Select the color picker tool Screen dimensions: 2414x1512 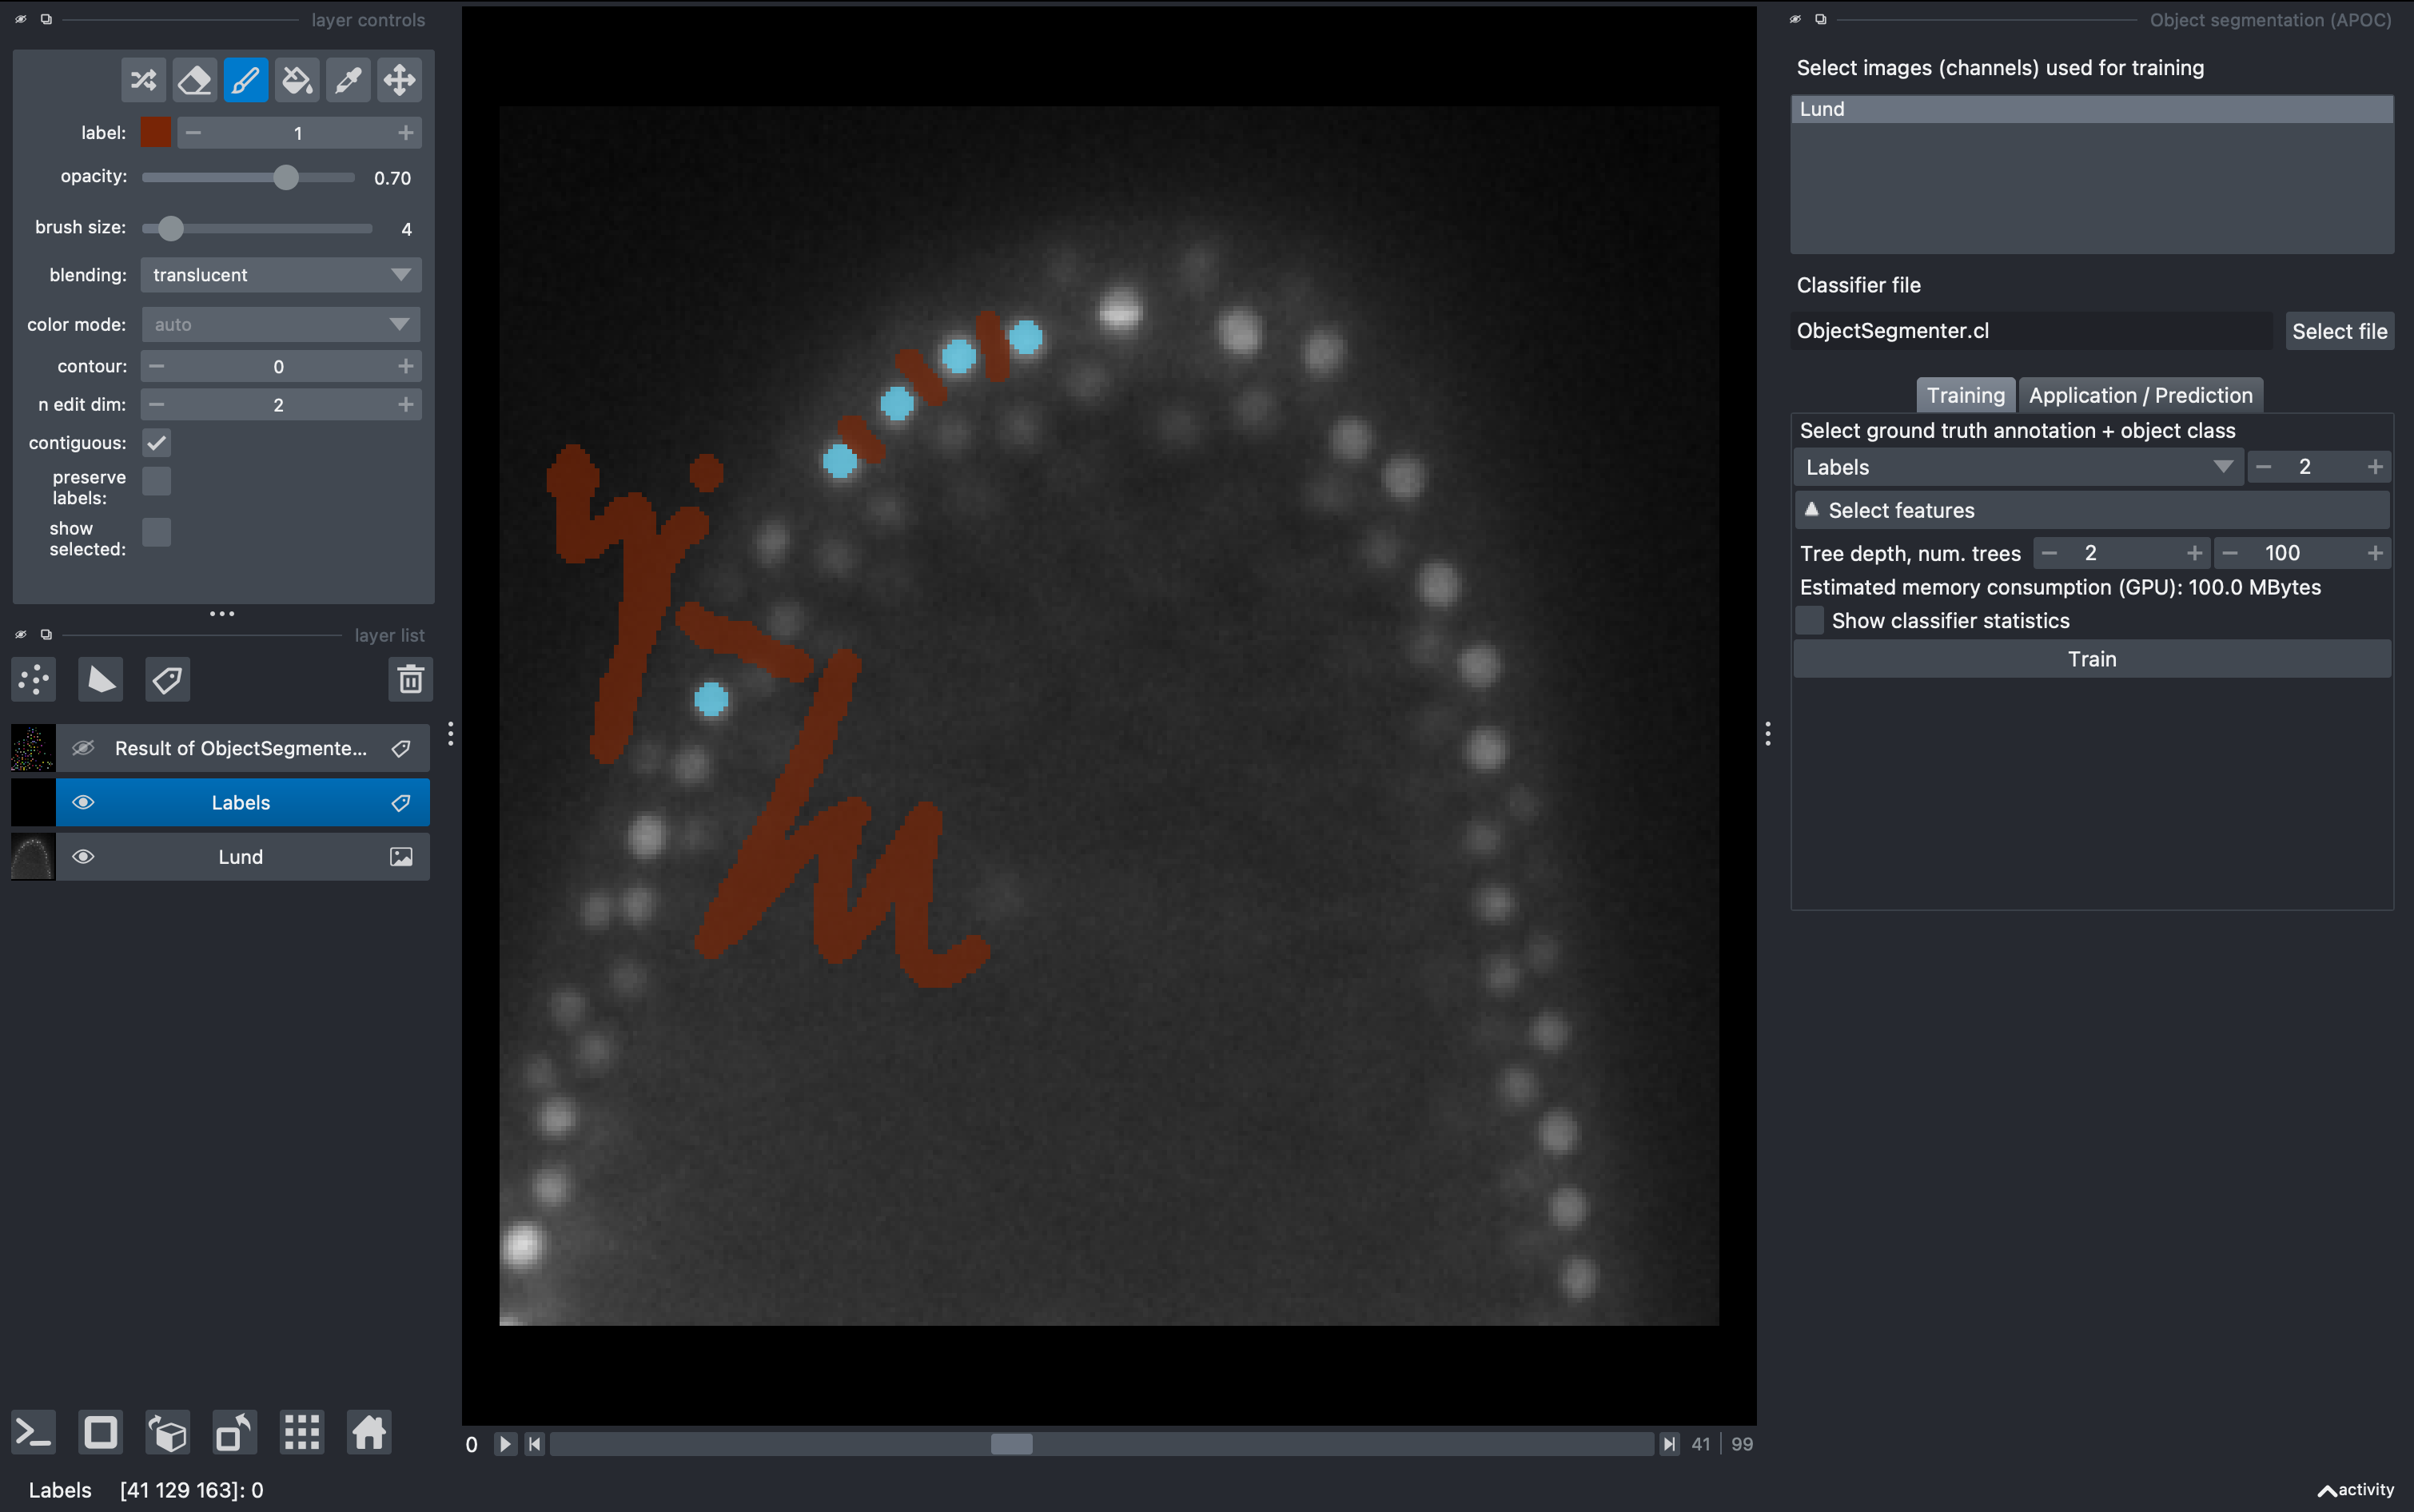pyautogui.click(x=348, y=80)
